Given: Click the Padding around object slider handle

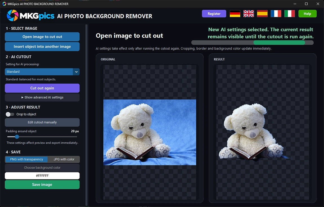Looking at the screenshot, I should [17, 137].
